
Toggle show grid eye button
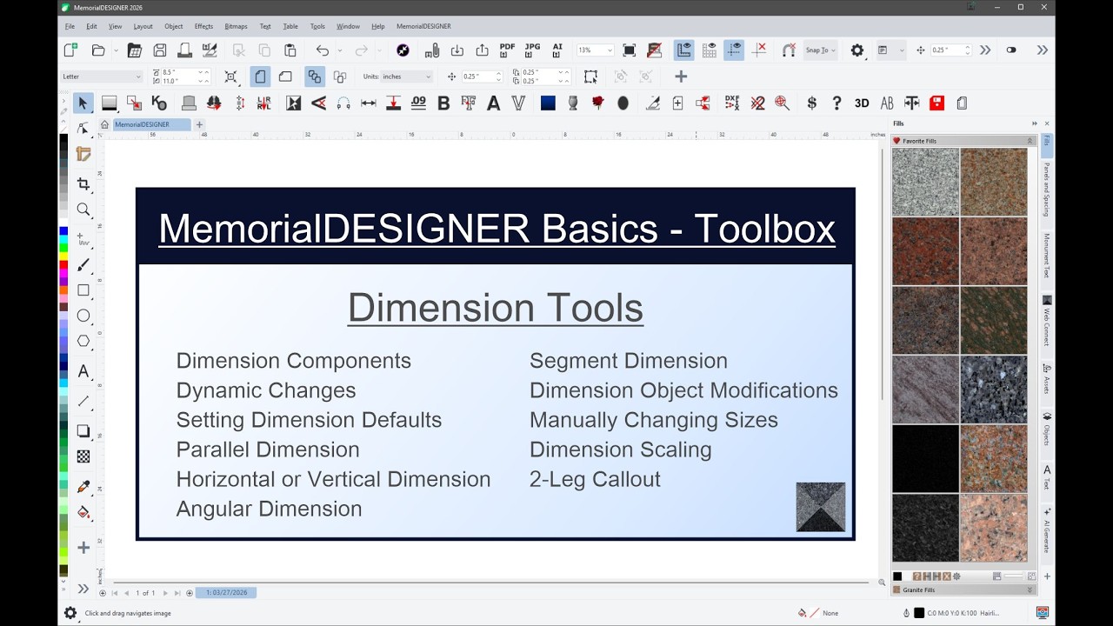(x=710, y=50)
